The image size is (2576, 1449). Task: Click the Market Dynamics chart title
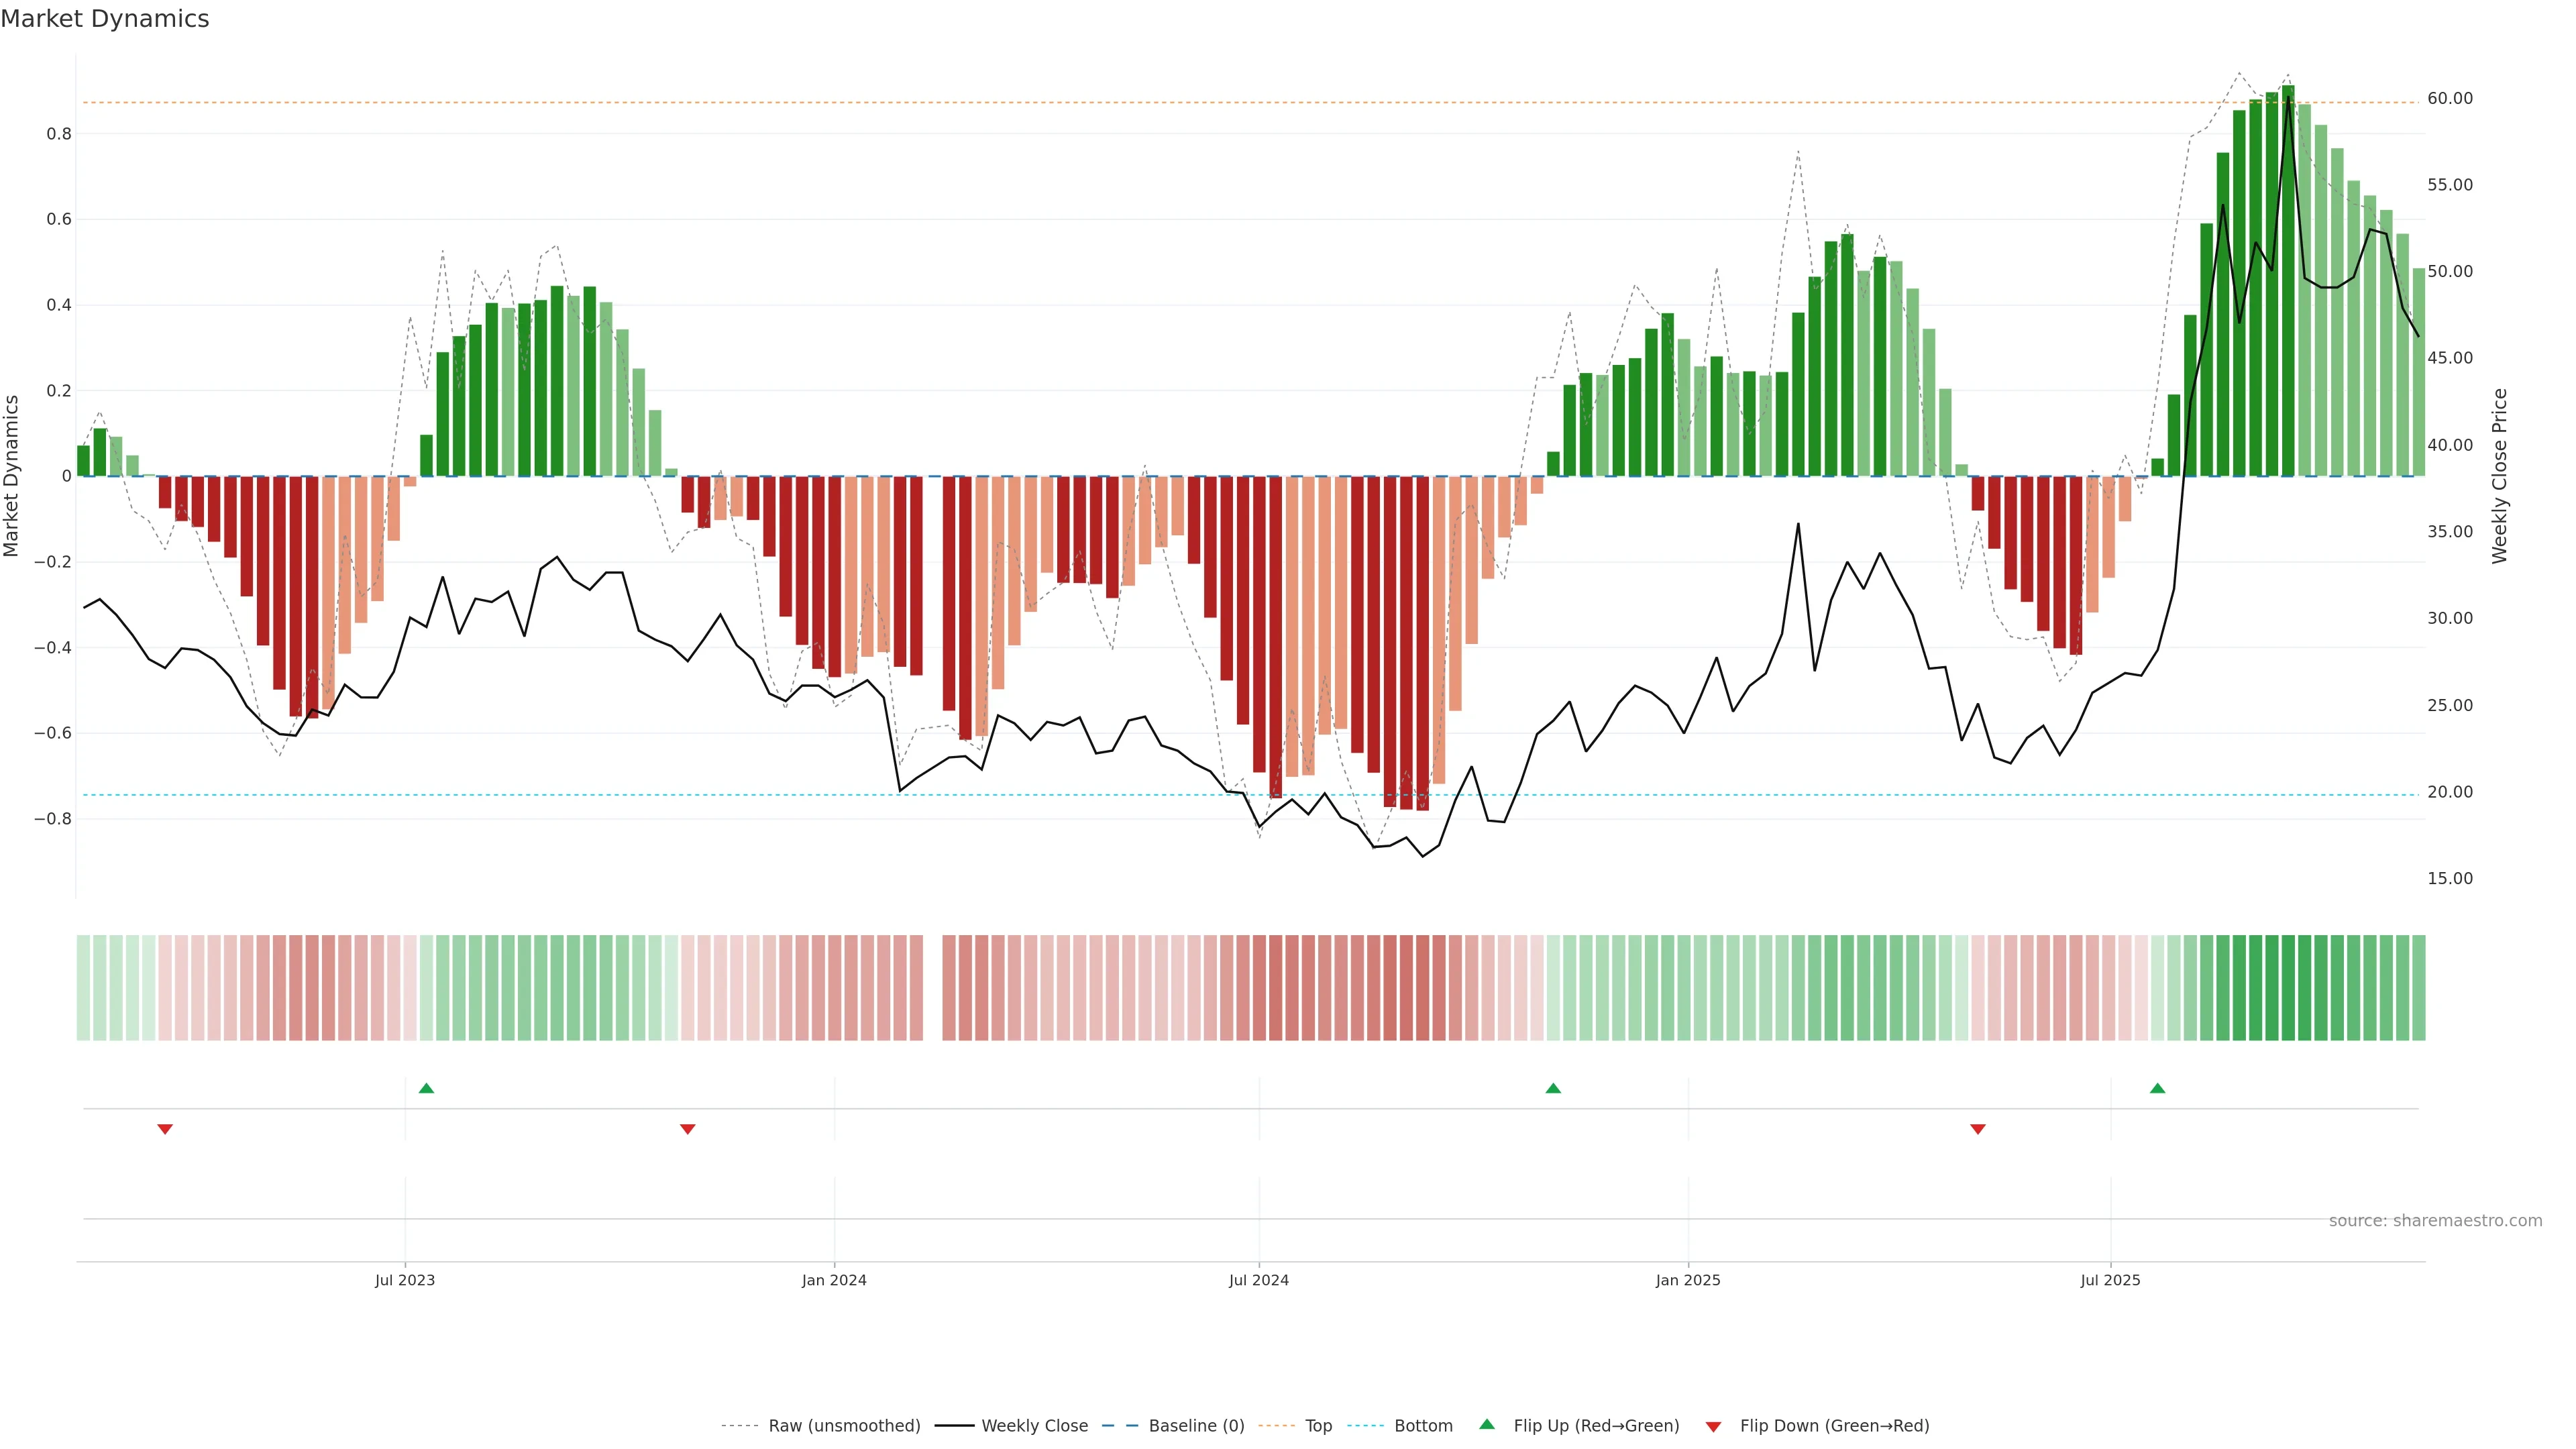coord(105,19)
